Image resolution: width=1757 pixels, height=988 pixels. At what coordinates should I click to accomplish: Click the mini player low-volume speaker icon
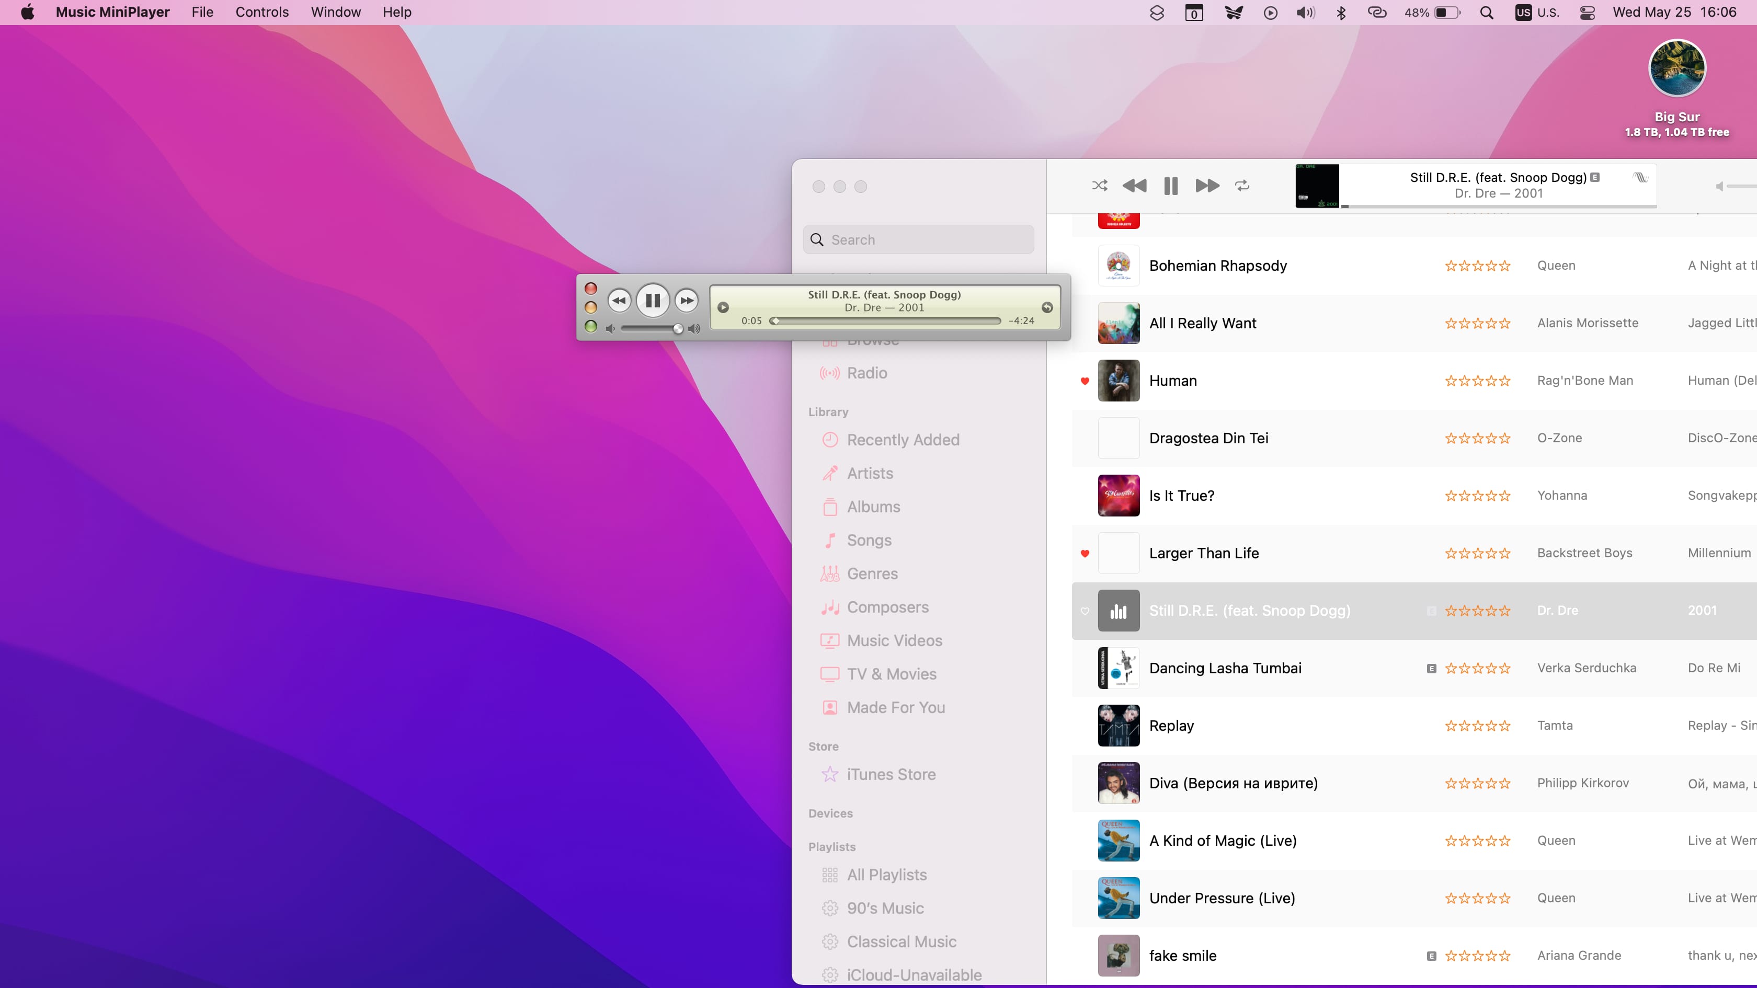click(610, 329)
